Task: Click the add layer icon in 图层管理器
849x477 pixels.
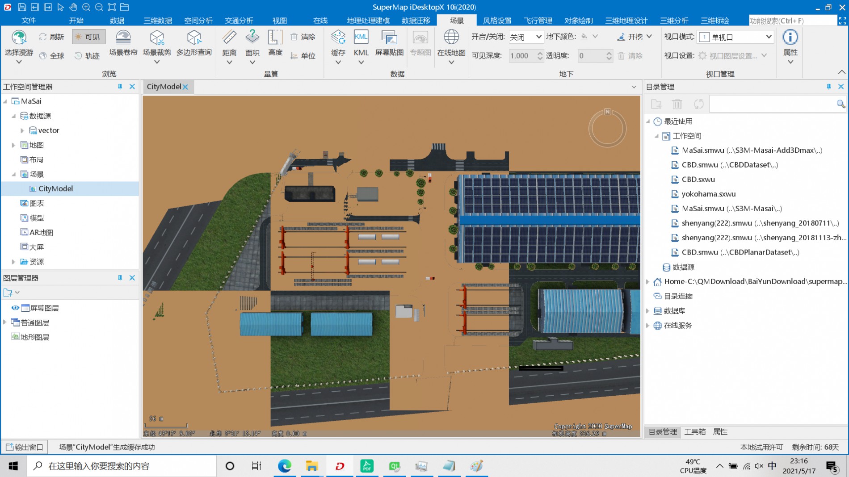Action: [x=8, y=293]
